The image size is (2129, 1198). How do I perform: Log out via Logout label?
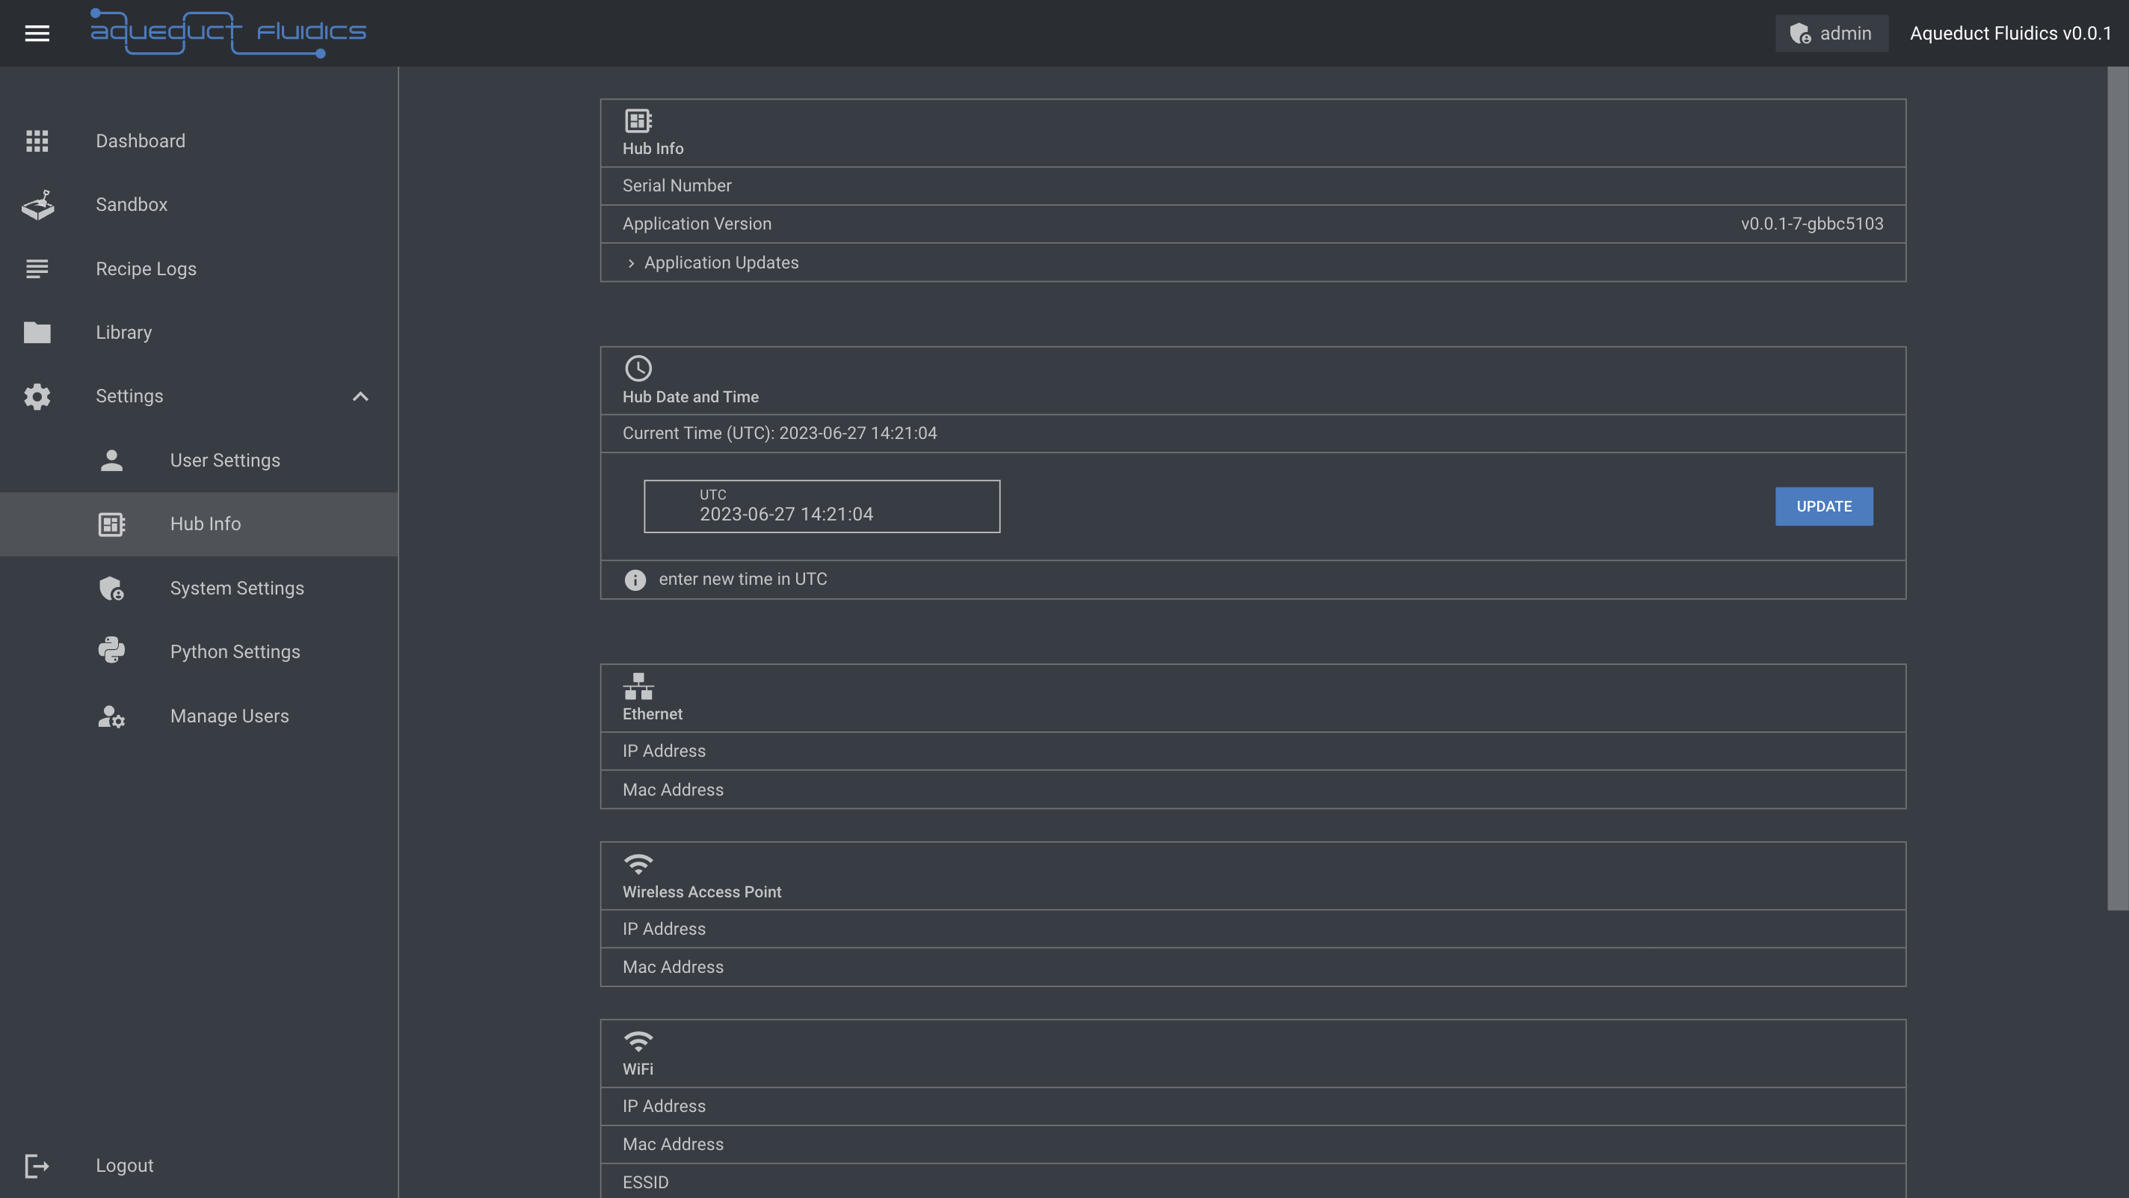tap(125, 1166)
